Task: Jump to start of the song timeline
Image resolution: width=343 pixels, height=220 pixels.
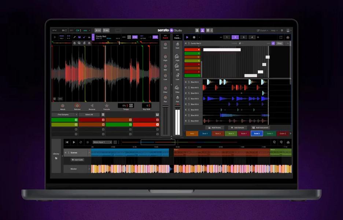Action: pos(67,142)
